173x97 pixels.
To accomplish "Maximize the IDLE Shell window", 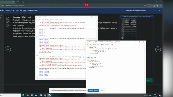I will click(92, 17).
